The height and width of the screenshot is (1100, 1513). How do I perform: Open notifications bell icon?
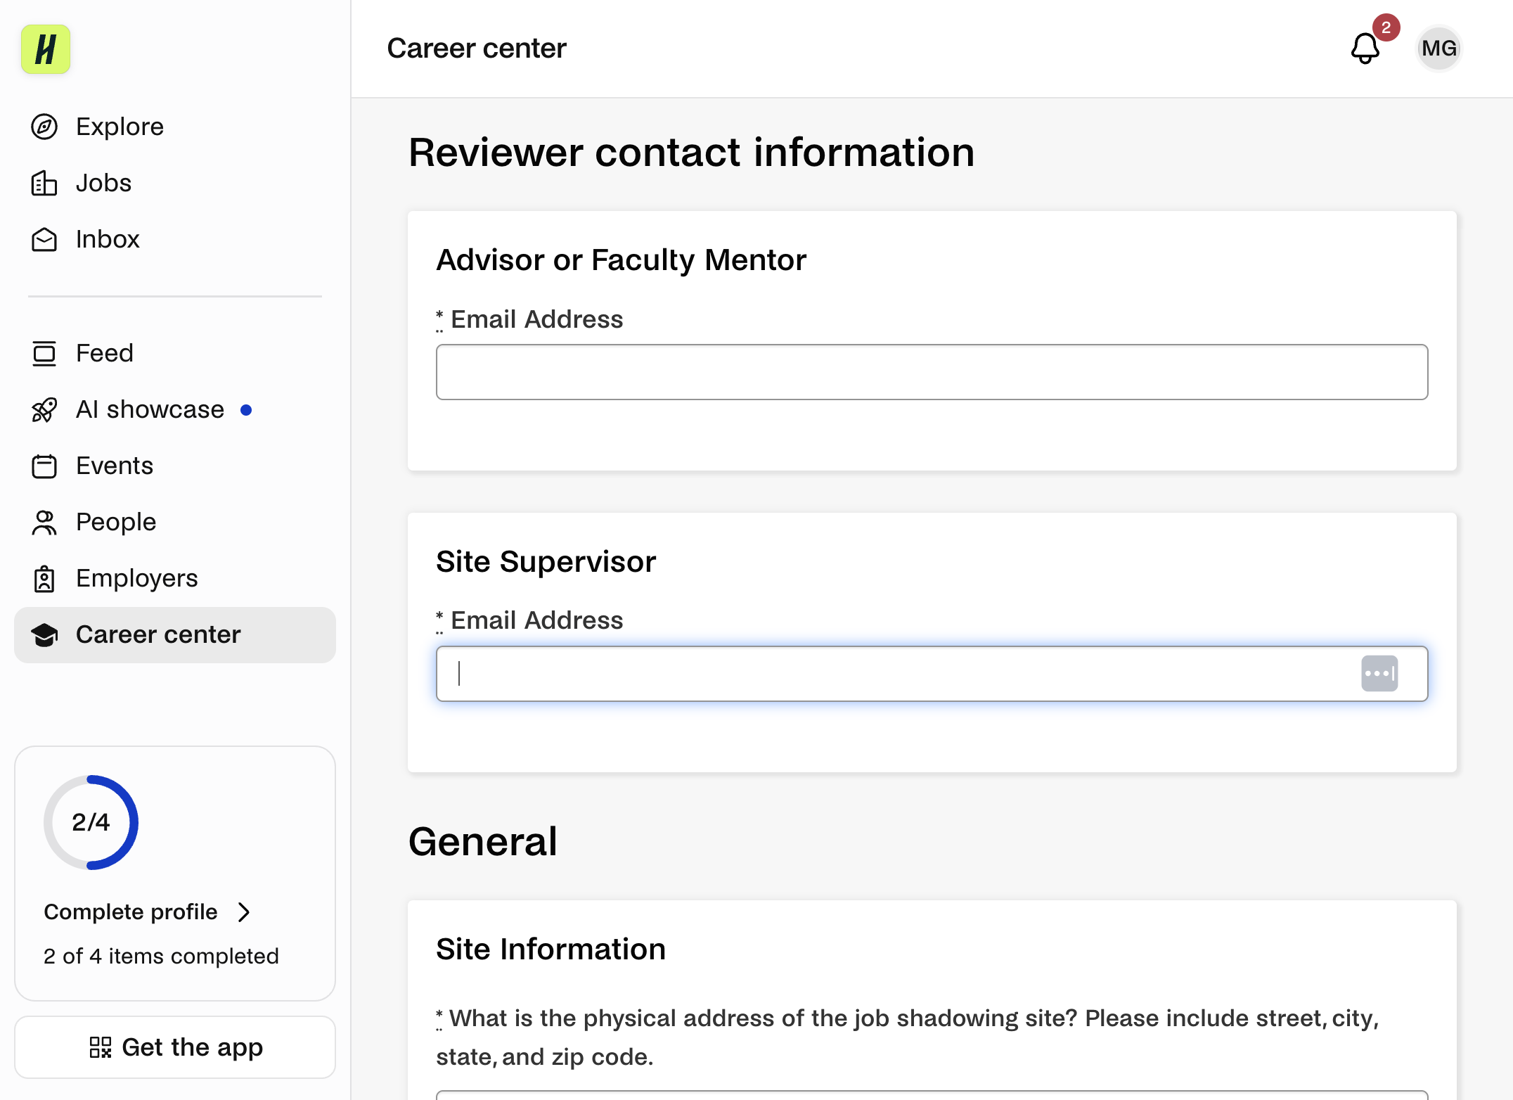coord(1365,49)
